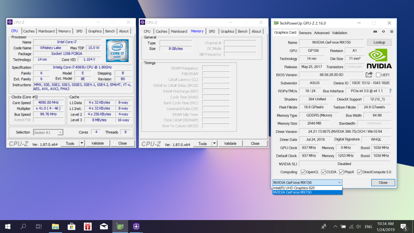Viewport: 414px width, 233px height.
Task: Open the red gift app on taskbar
Action: 88,227
